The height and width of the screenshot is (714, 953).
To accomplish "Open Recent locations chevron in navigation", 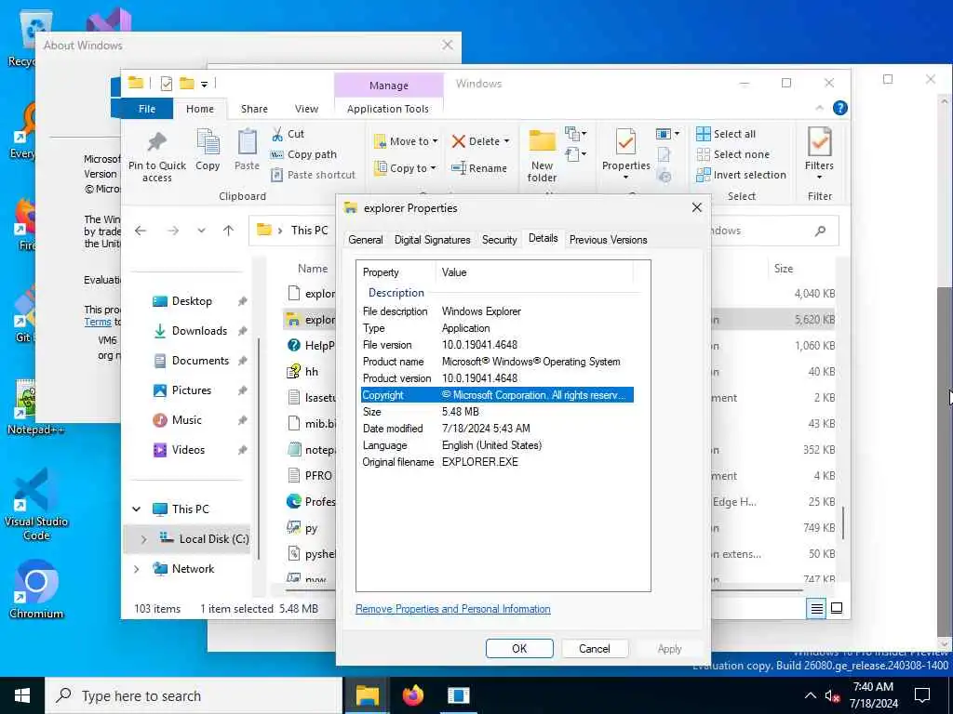I will [x=201, y=231].
